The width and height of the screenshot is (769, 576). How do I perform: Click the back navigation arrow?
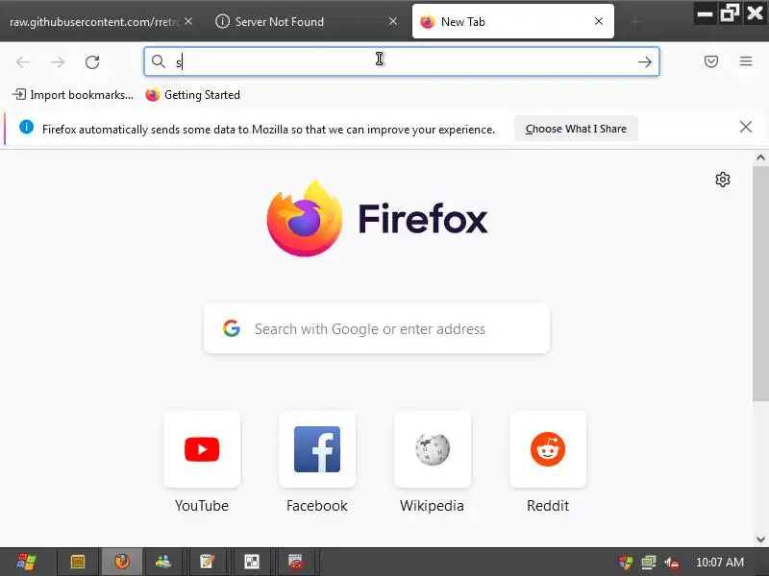click(23, 61)
